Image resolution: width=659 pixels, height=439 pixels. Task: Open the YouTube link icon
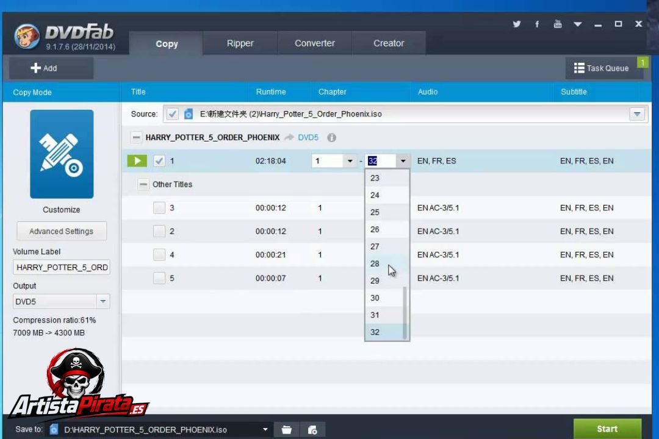(x=558, y=24)
